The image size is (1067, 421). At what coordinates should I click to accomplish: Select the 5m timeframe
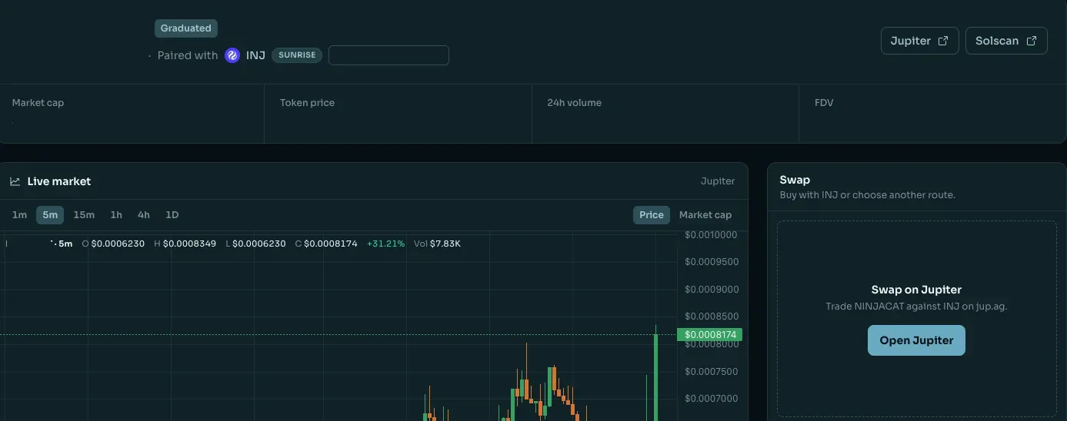pos(50,215)
